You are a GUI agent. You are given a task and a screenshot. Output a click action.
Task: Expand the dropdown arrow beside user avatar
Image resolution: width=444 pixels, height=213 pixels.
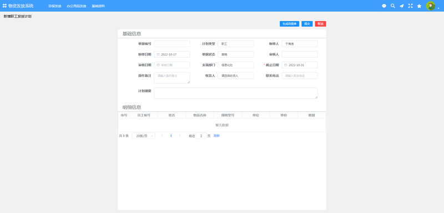438,8
